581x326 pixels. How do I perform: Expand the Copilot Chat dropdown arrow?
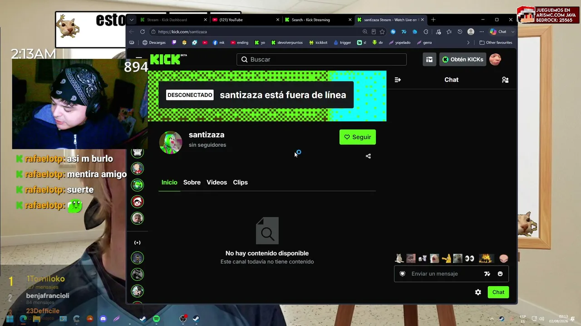click(x=512, y=32)
